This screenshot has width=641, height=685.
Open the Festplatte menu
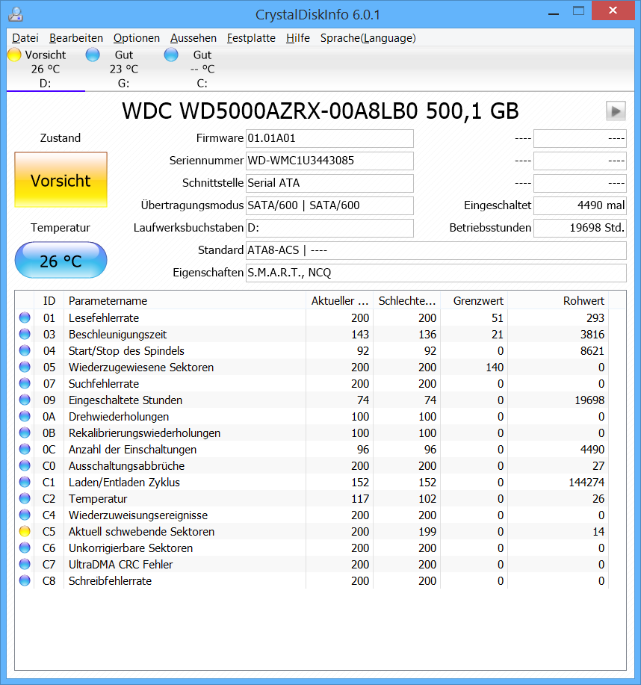251,38
